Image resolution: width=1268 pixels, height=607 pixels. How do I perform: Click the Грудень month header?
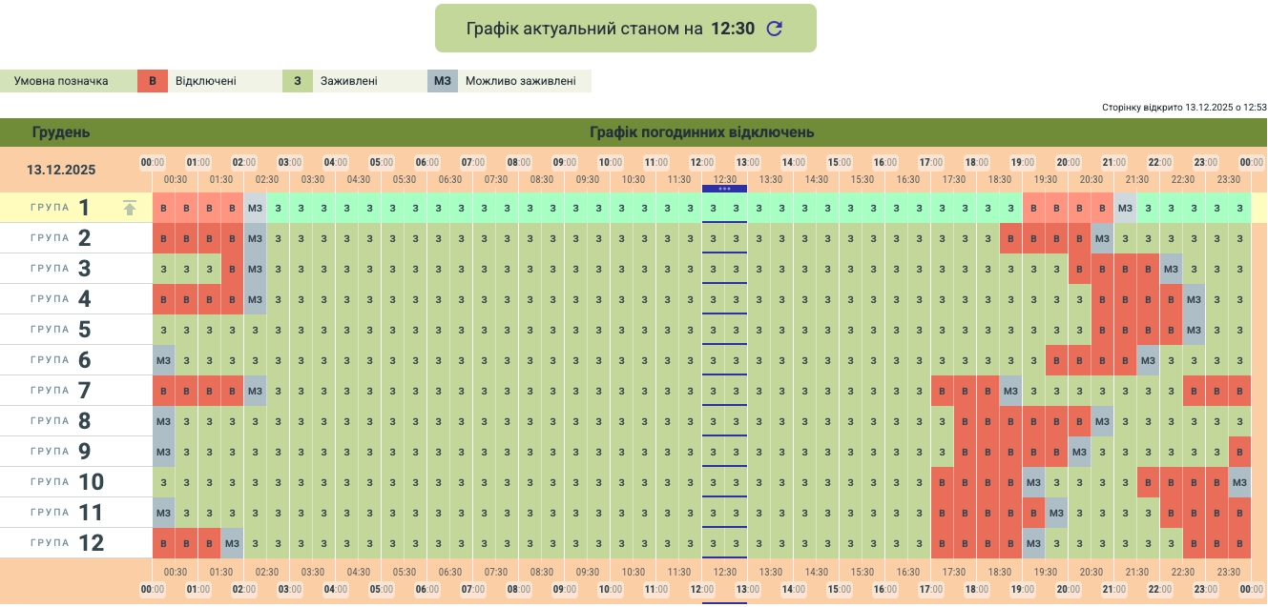pyautogui.click(x=61, y=132)
